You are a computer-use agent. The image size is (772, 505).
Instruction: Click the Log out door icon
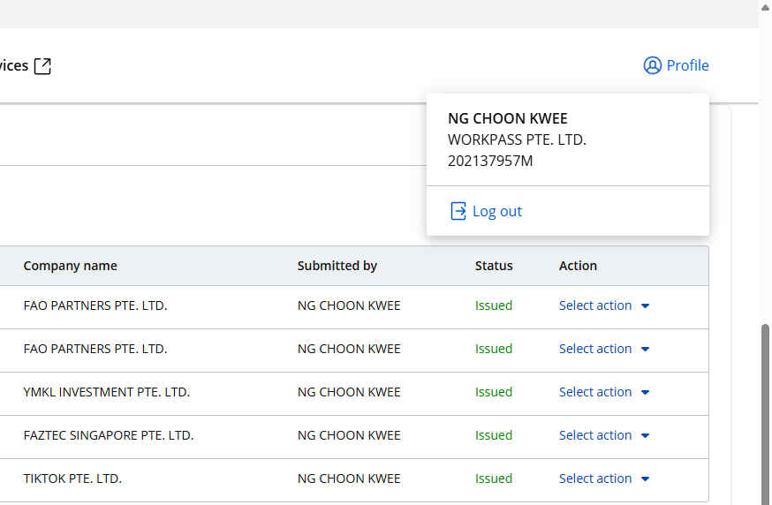(458, 211)
